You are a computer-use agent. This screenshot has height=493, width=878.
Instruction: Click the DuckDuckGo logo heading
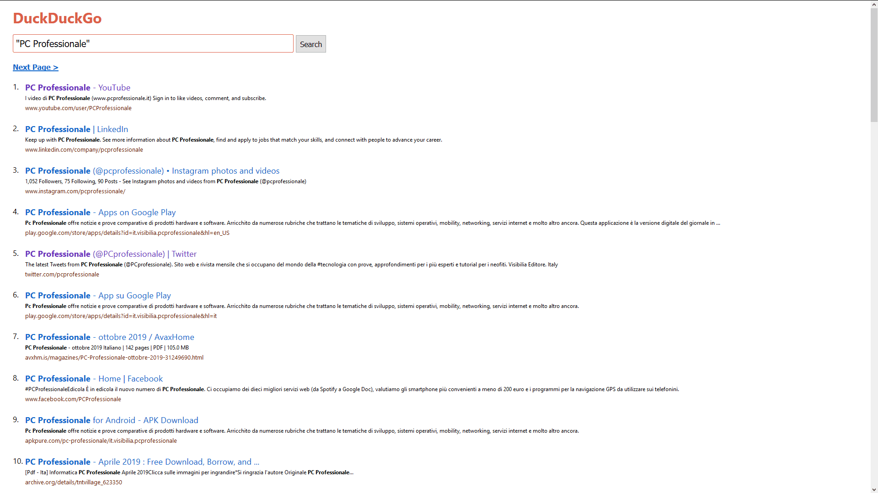click(x=57, y=18)
